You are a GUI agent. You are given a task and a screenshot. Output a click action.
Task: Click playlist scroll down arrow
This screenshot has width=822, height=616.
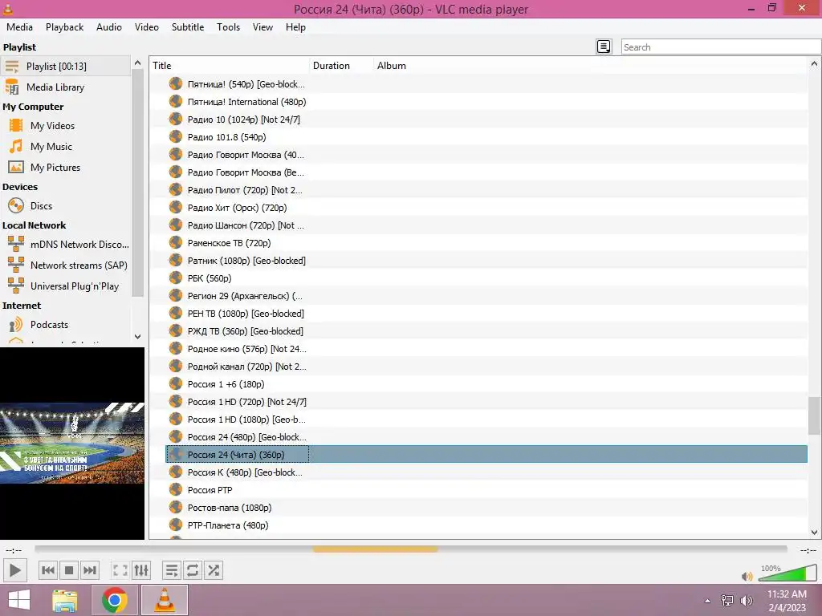tap(814, 533)
